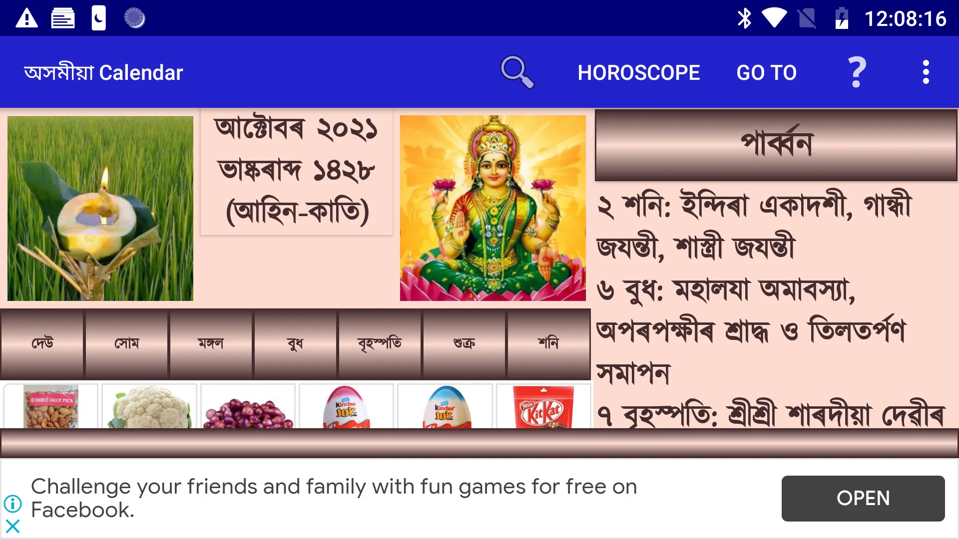
Task: Select শনি day column header
Action: (548, 342)
